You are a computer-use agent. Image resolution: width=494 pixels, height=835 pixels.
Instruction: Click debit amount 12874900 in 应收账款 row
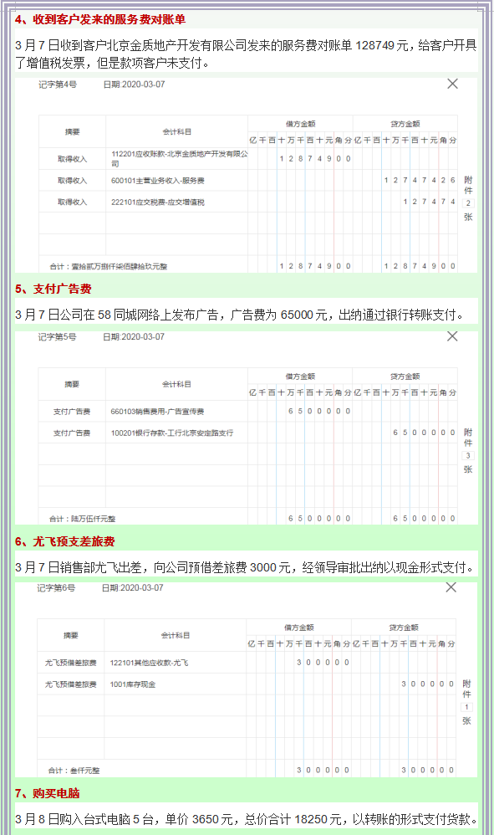pos(315,159)
